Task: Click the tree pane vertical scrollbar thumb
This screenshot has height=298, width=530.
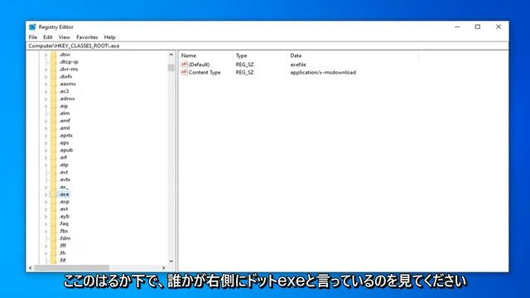Action: [x=171, y=68]
